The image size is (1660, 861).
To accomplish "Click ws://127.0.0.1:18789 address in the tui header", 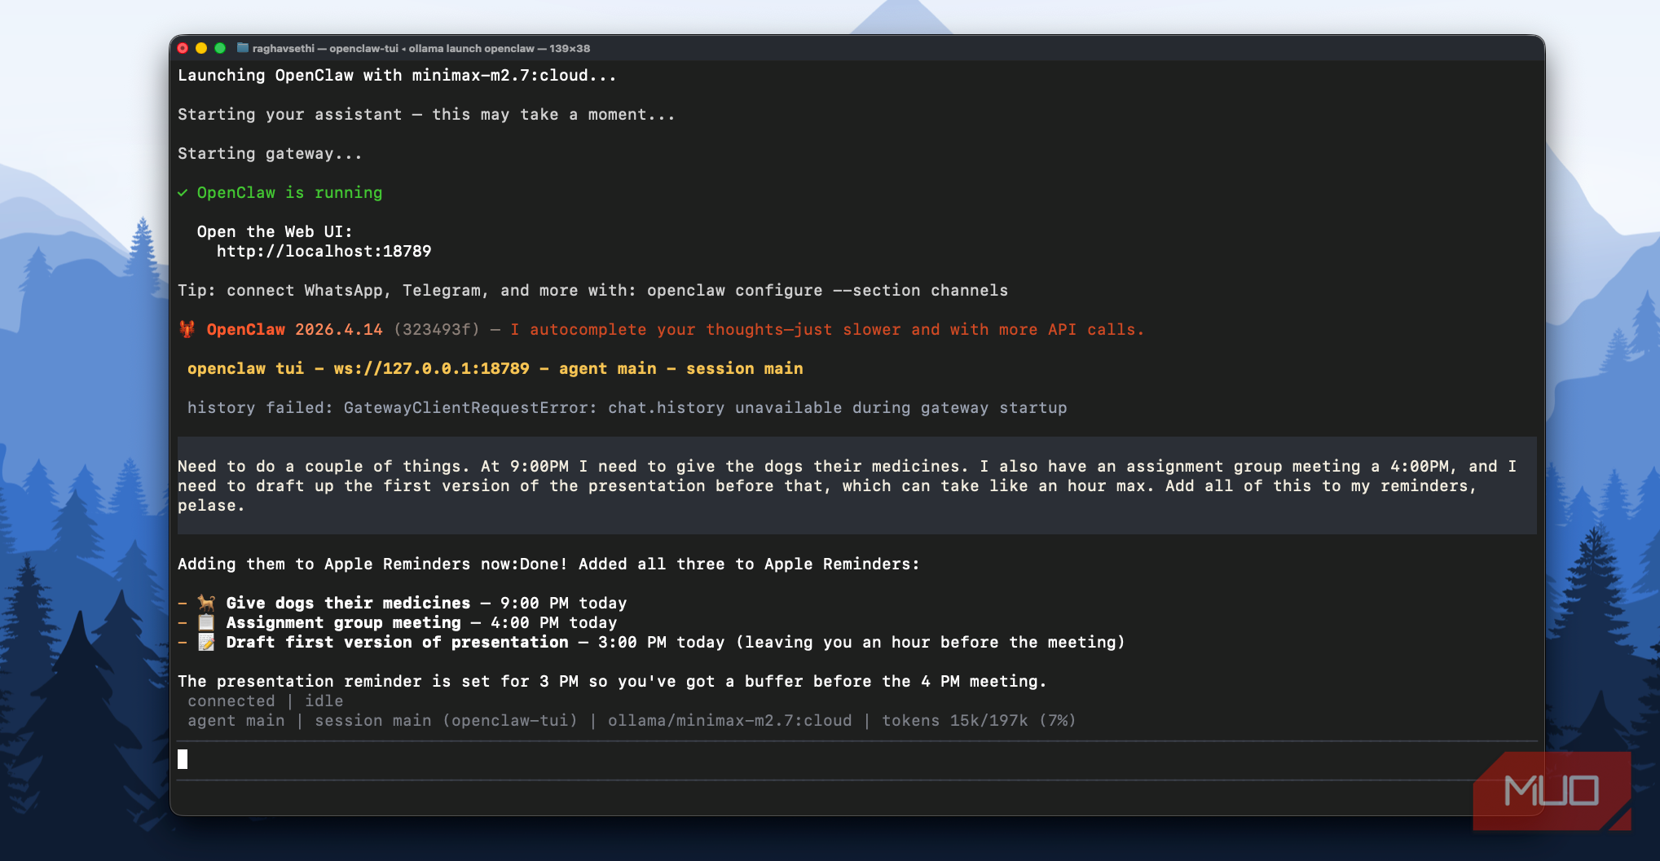I will 431,368.
